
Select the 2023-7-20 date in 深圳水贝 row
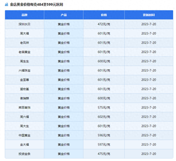(x=149, y=24)
